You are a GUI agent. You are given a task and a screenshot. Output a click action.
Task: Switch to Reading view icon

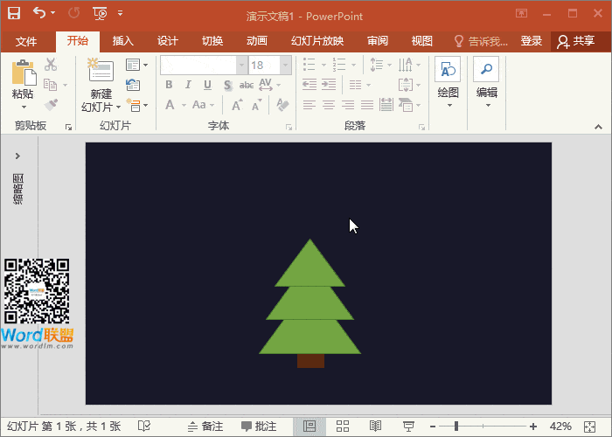[375, 426]
